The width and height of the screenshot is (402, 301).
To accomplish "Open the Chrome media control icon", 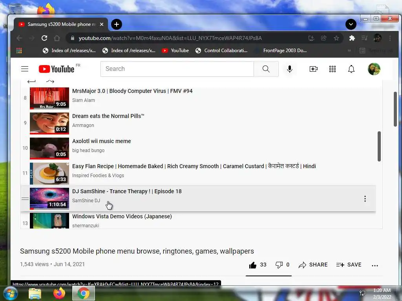I will pyautogui.click(x=364, y=38).
